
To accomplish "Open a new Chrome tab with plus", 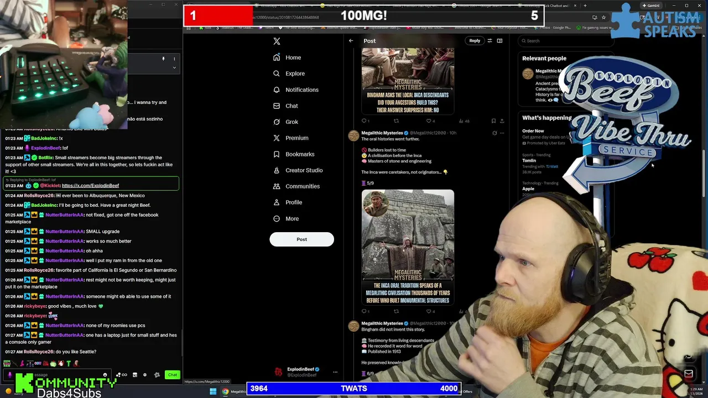I will click(x=585, y=6).
